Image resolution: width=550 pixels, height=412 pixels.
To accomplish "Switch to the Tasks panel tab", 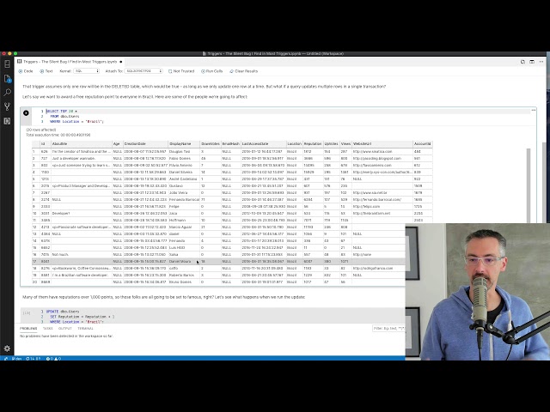I will click(x=48, y=329).
